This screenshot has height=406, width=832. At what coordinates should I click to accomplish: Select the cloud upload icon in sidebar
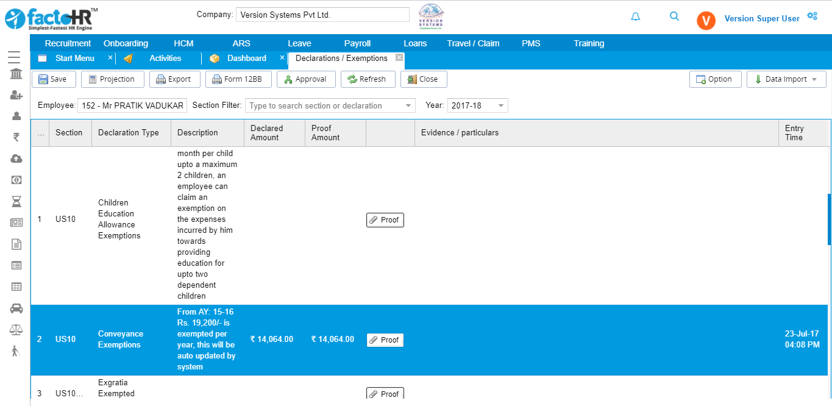pyautogui.click(x=16, y=158)
